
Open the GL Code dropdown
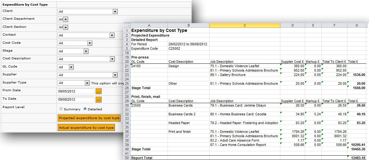click(66, 67)
